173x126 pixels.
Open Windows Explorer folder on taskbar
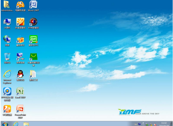(x=26, y=124)
